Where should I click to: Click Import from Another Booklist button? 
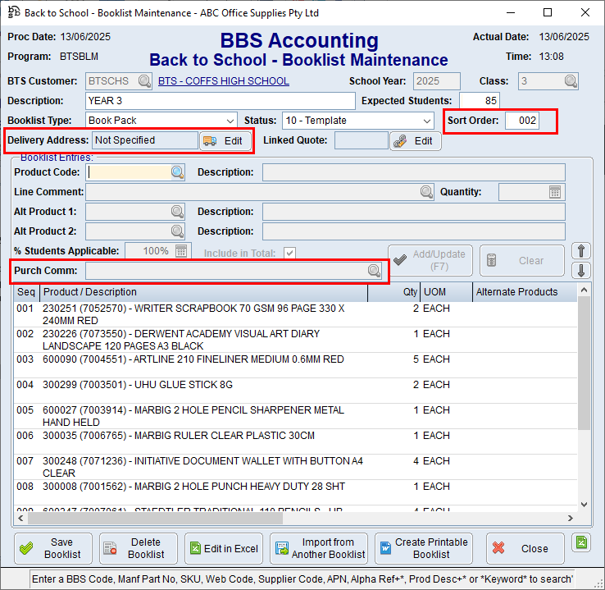click(318, 548)
